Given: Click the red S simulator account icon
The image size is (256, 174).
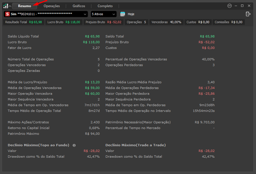Looking at the screenshot, I should 7,14.
